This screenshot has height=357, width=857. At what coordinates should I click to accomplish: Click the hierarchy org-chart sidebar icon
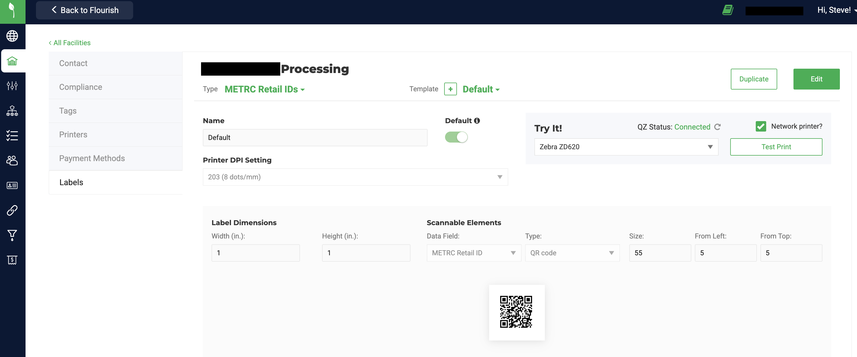(x=12, y=111)
